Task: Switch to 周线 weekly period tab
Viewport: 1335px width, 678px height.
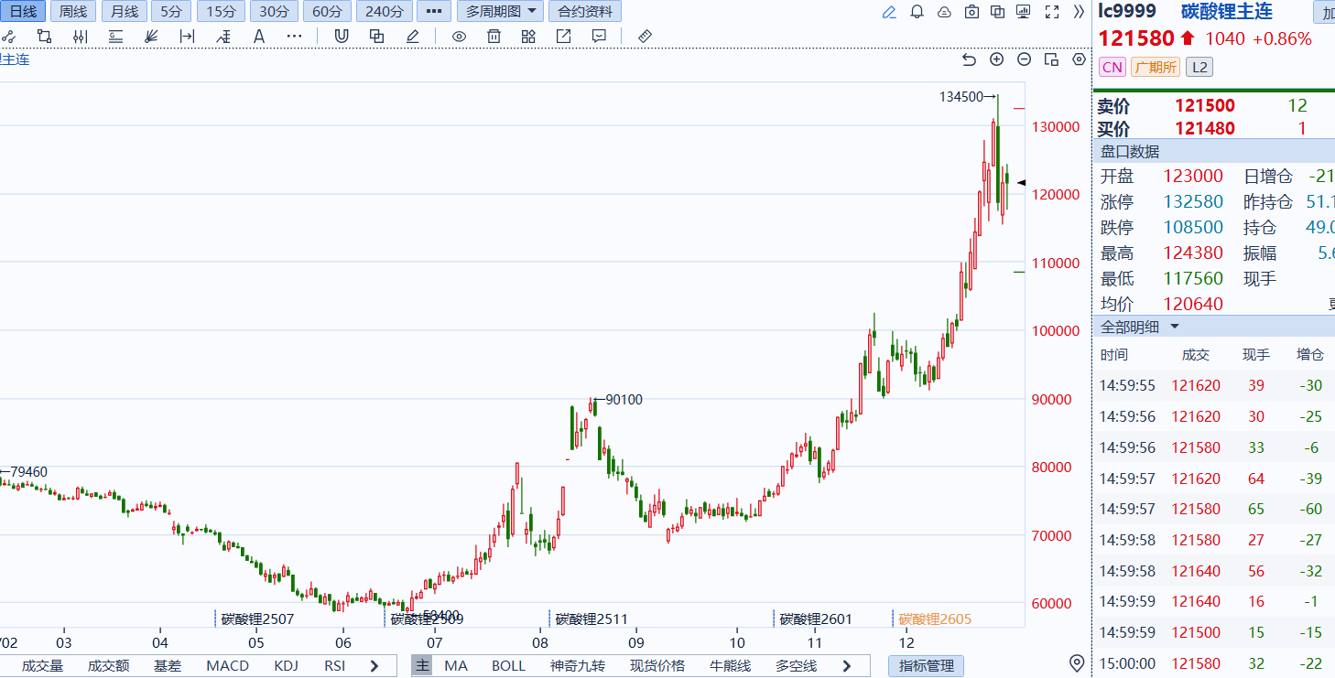Action: 72,12
